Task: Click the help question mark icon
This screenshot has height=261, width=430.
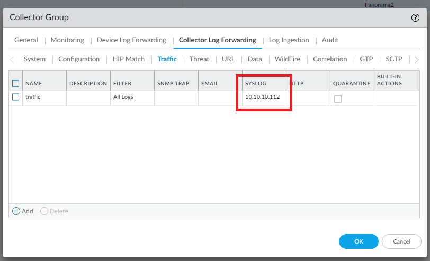Action: pyautogui.click(x=415, y=17)
